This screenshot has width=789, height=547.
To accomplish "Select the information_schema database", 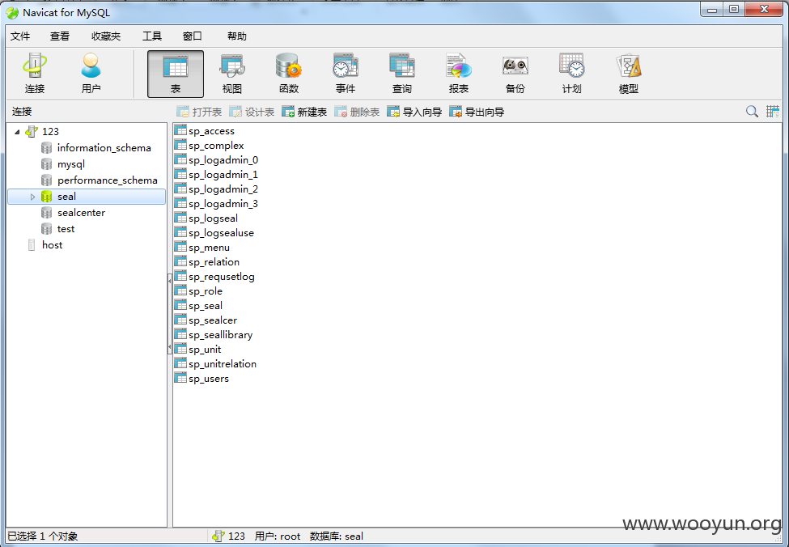I will 104,148.
